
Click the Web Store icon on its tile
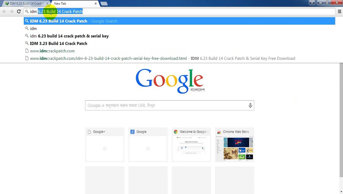(x=219, y=132)
